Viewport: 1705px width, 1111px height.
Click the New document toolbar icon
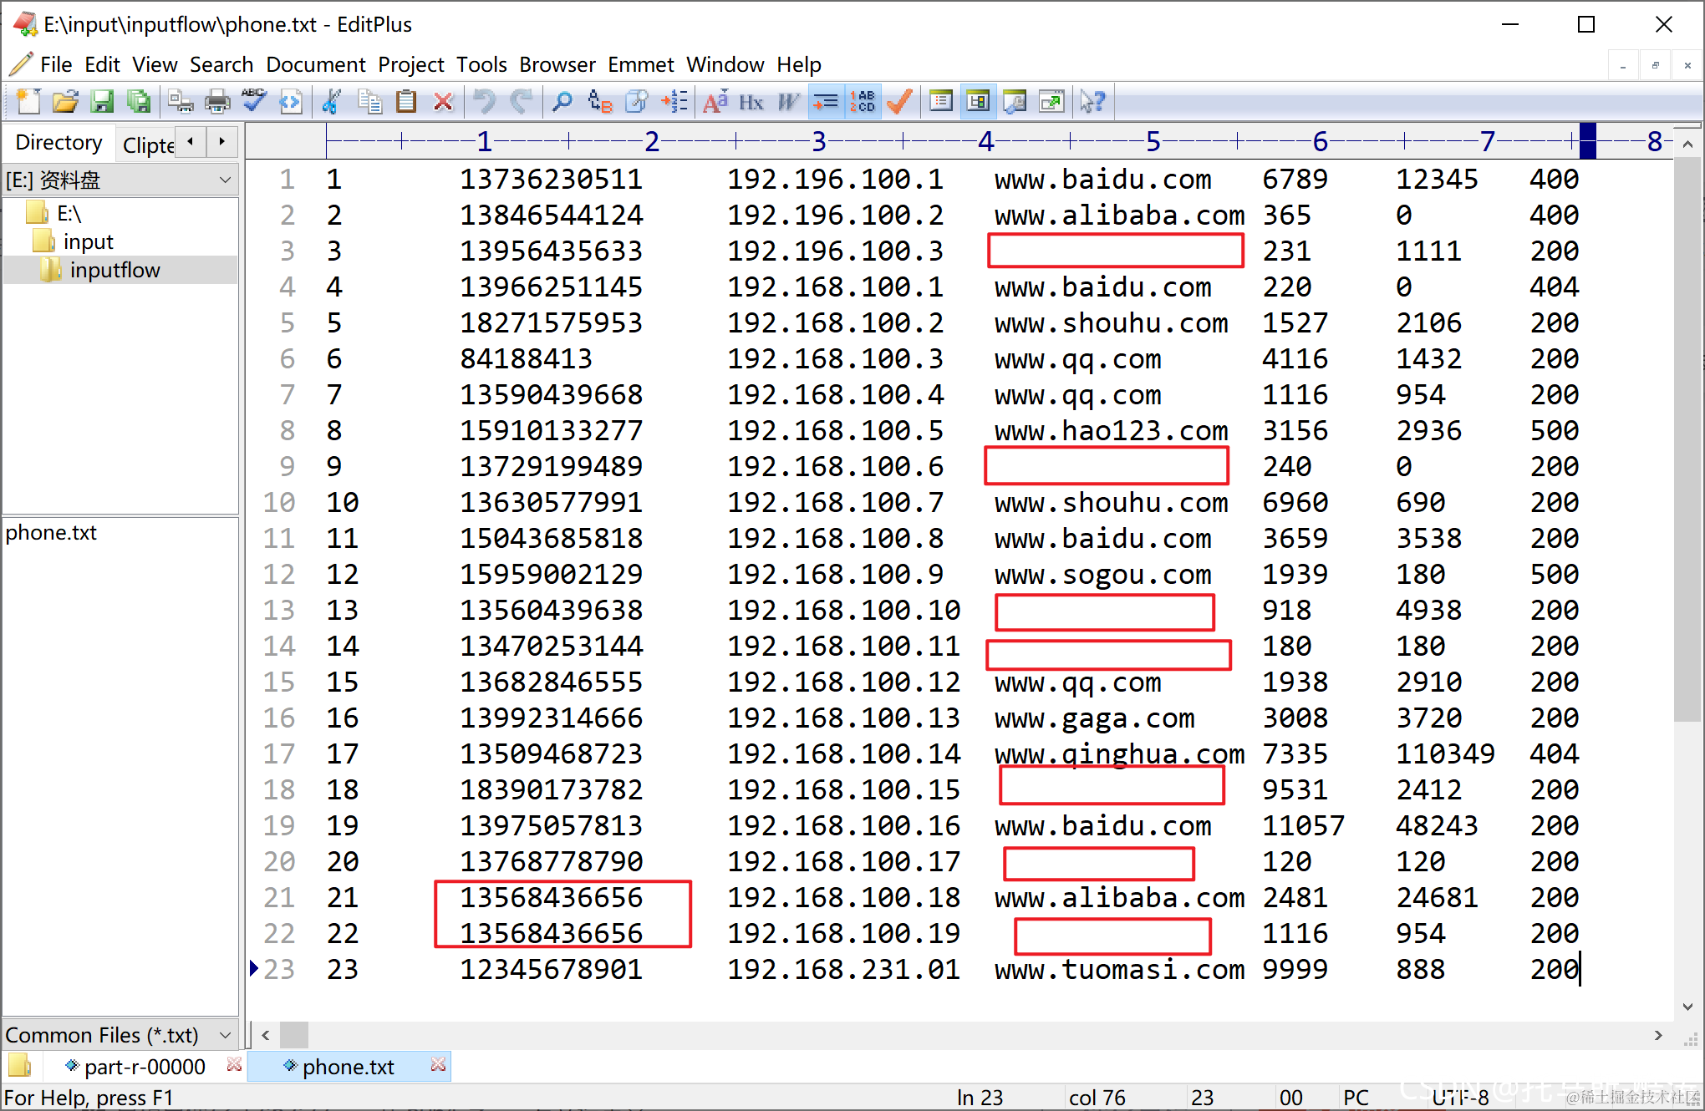(28, 102)
